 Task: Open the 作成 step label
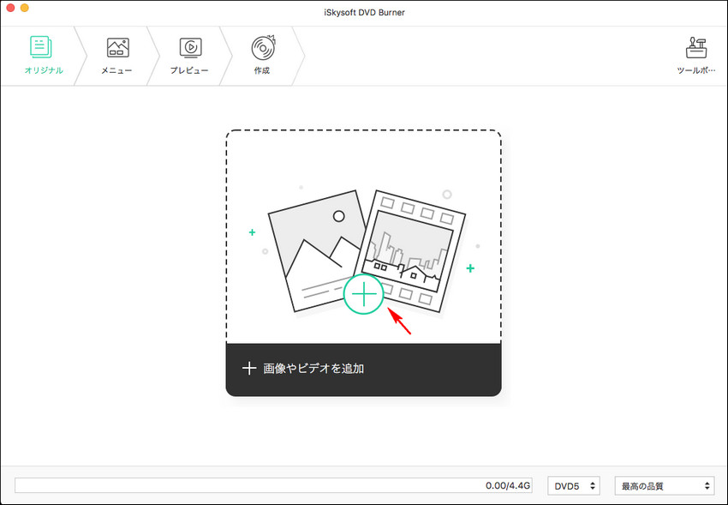tap(262, 70)
